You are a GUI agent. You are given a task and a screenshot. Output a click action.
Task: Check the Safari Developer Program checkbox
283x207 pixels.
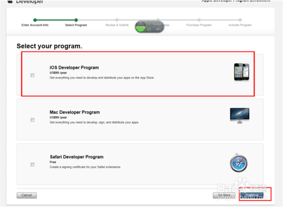pos(32,165)
